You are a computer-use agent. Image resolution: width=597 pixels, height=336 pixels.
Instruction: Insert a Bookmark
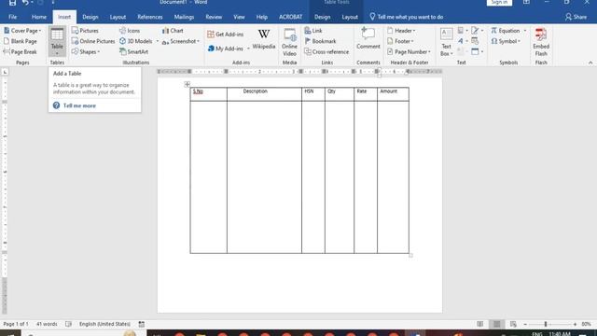click(x=320, y=41)
